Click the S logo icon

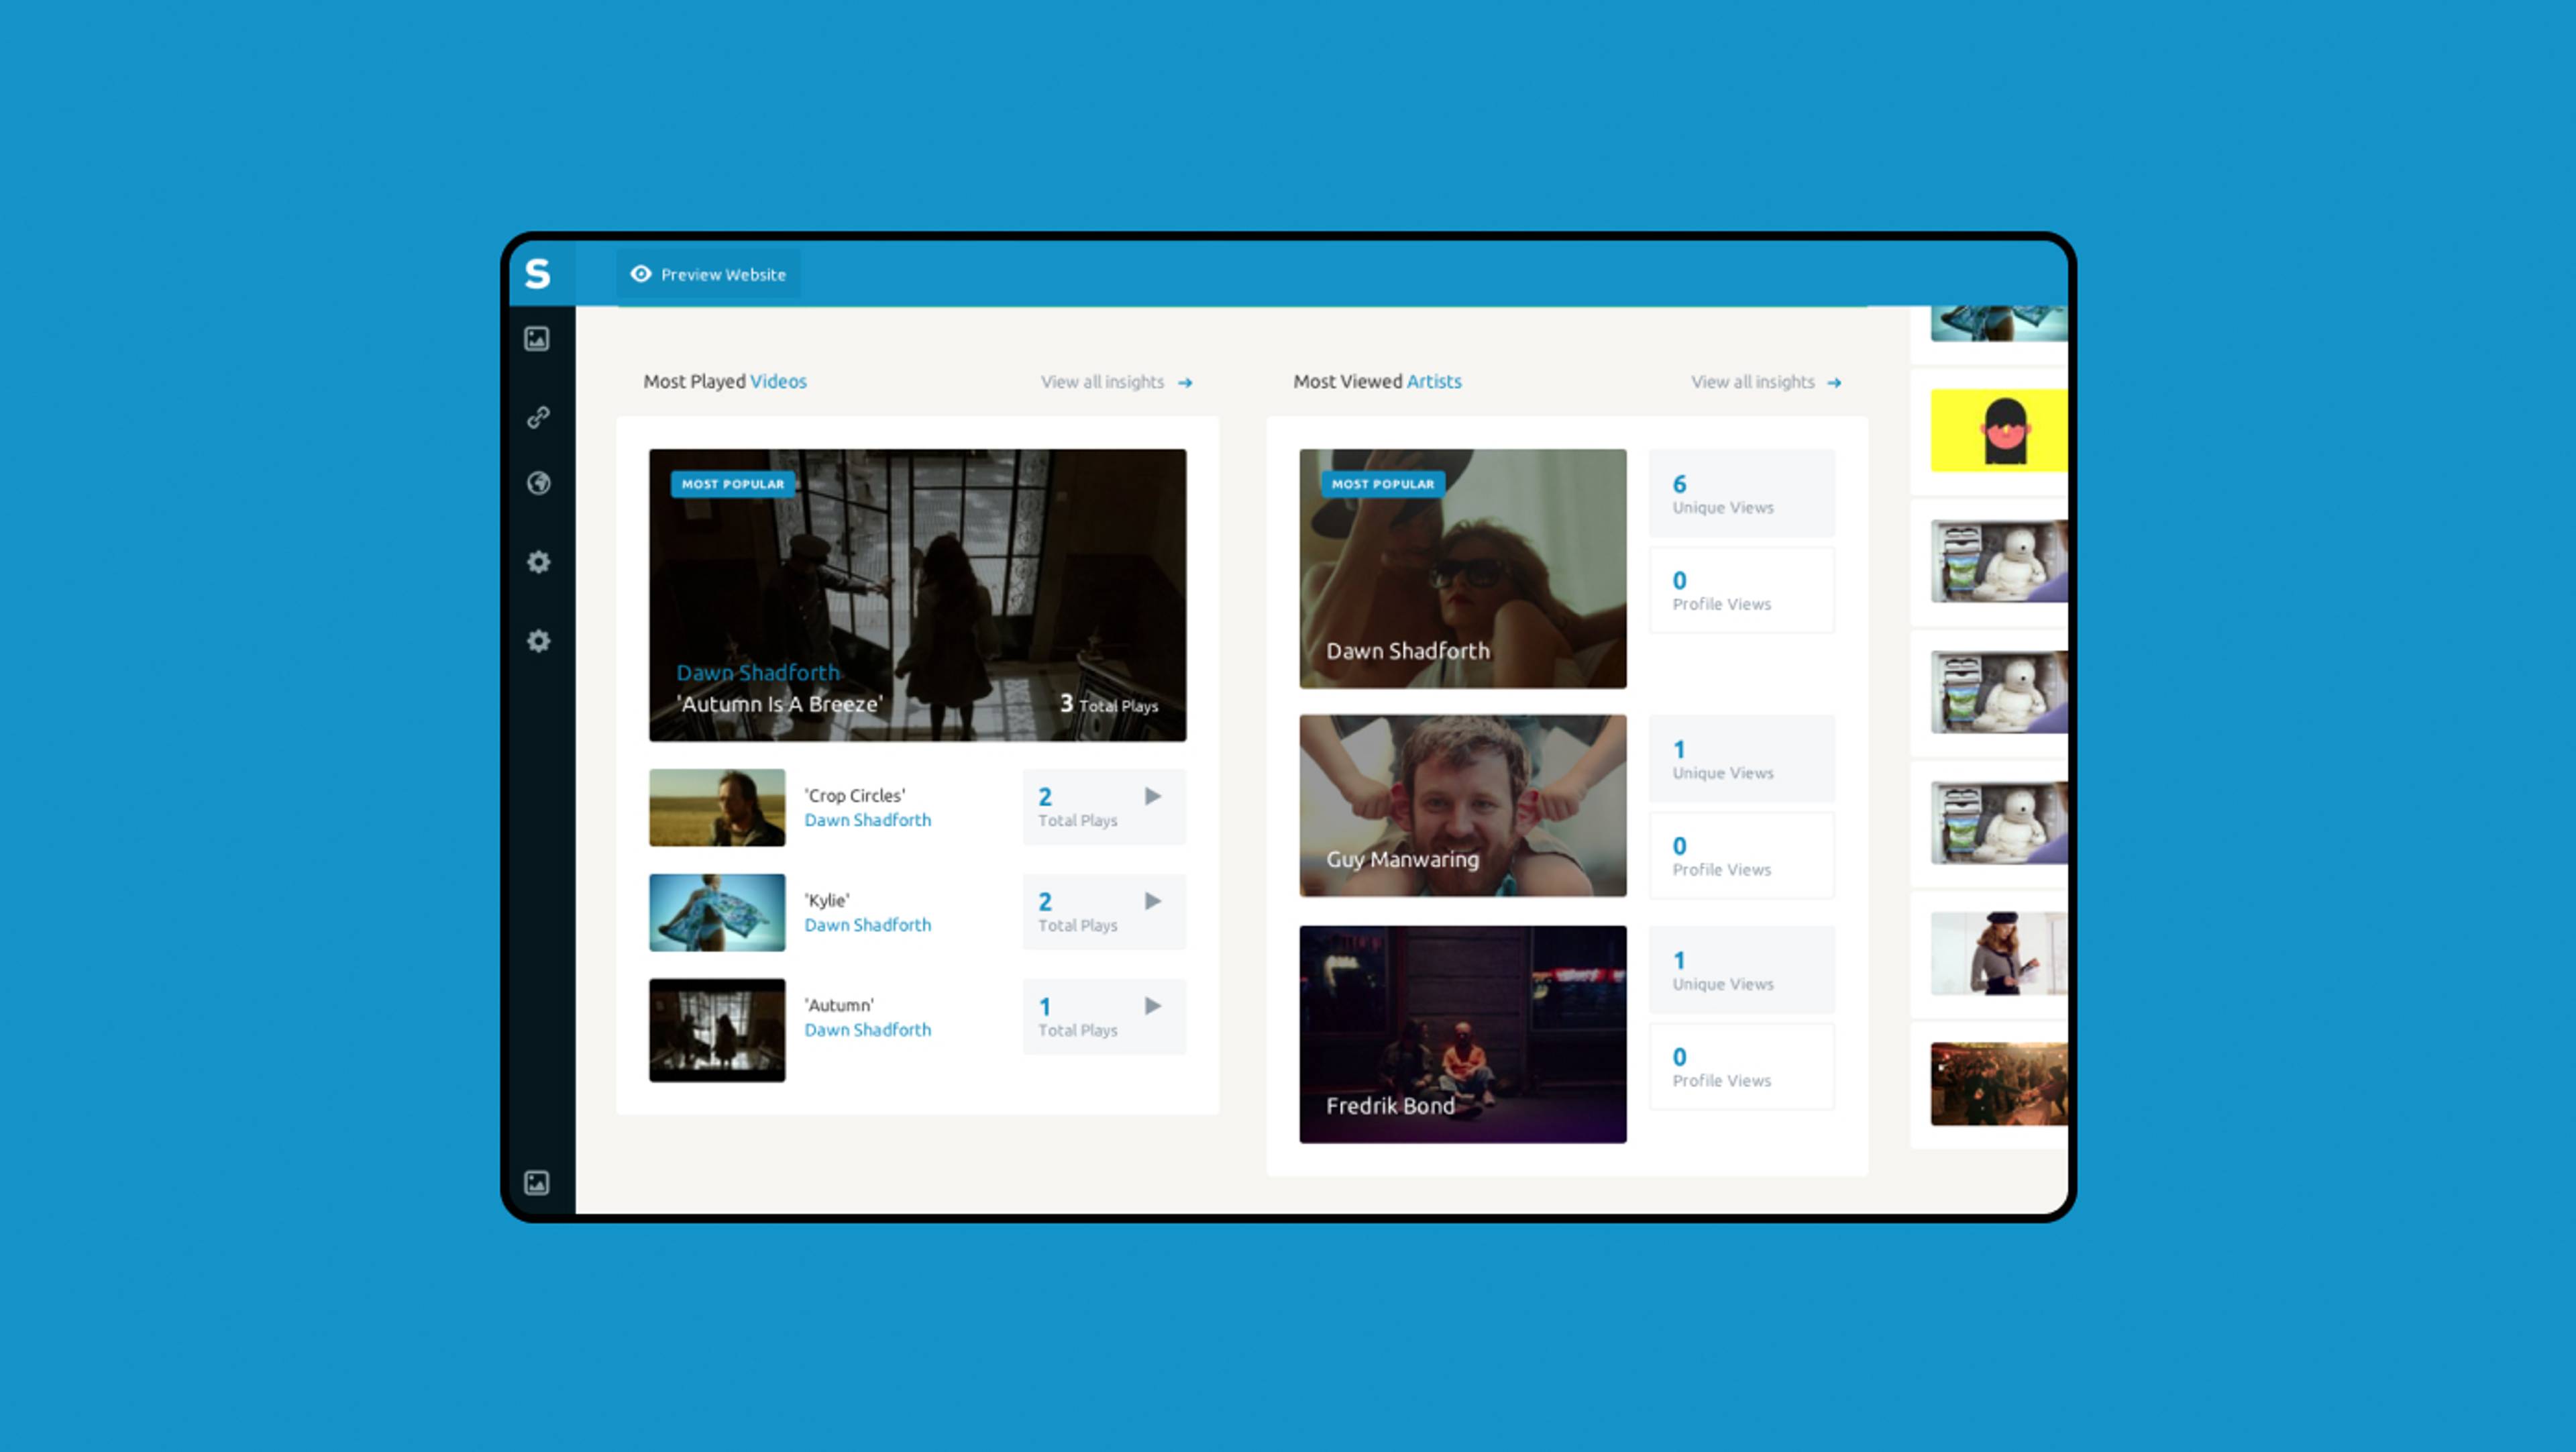tap(537, 273)
